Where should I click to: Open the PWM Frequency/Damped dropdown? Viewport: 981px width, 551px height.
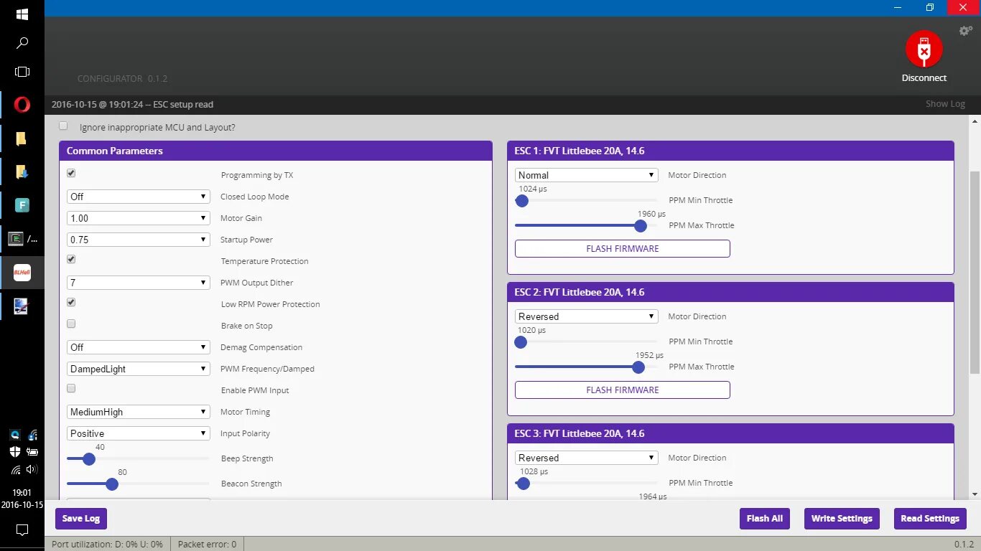(139, 369)
